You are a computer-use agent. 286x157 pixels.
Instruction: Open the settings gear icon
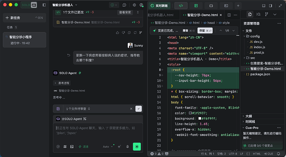pyautogui.click(x=134, y=5)
